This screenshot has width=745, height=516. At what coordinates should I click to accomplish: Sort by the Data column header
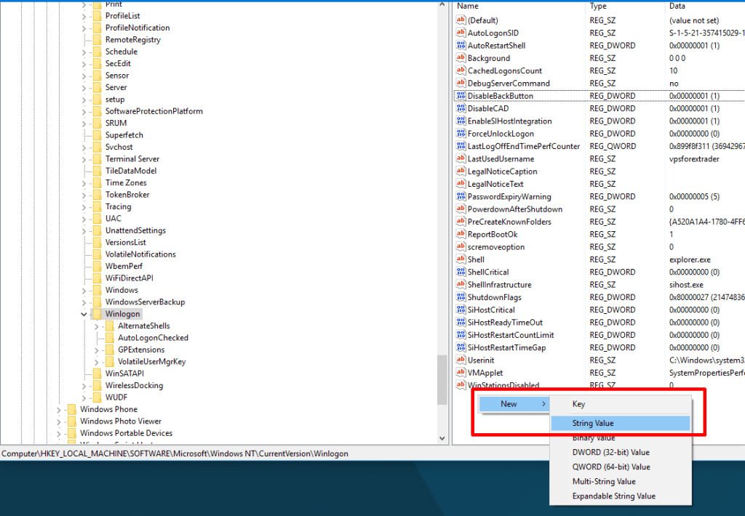704,6
